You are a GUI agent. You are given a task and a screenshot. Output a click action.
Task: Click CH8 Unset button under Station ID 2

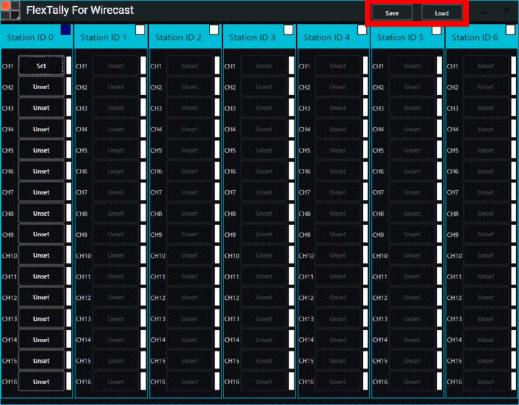click(190, 213)
